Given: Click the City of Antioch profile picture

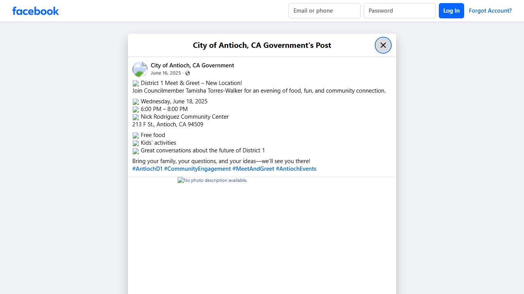Looking at the screenshot, I should click(140, 69).
